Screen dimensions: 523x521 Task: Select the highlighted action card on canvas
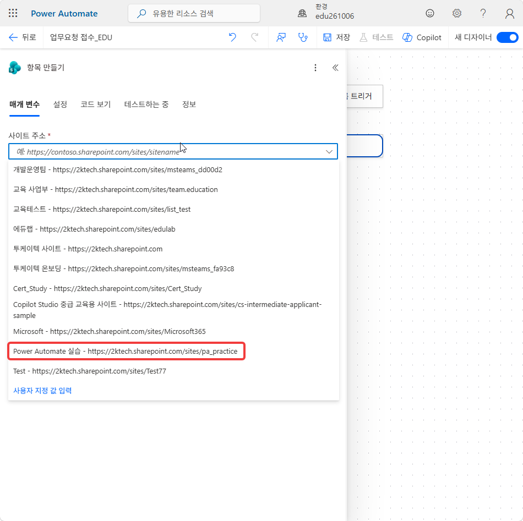[x=364, y=146]
